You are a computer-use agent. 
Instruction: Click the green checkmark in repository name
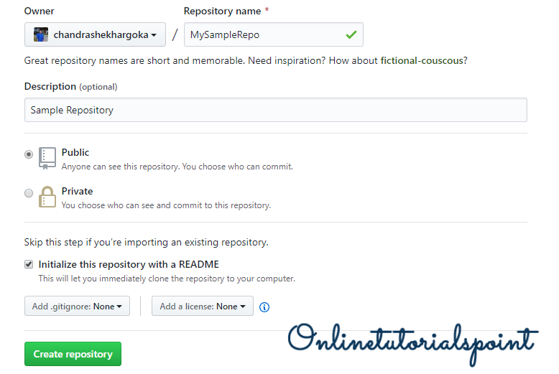tap(351, 34)
